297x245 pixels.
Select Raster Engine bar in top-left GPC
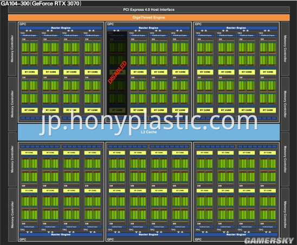tap(61, 28)
